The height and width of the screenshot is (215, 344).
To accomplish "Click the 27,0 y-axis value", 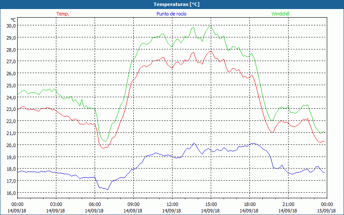I will [11, 61].
